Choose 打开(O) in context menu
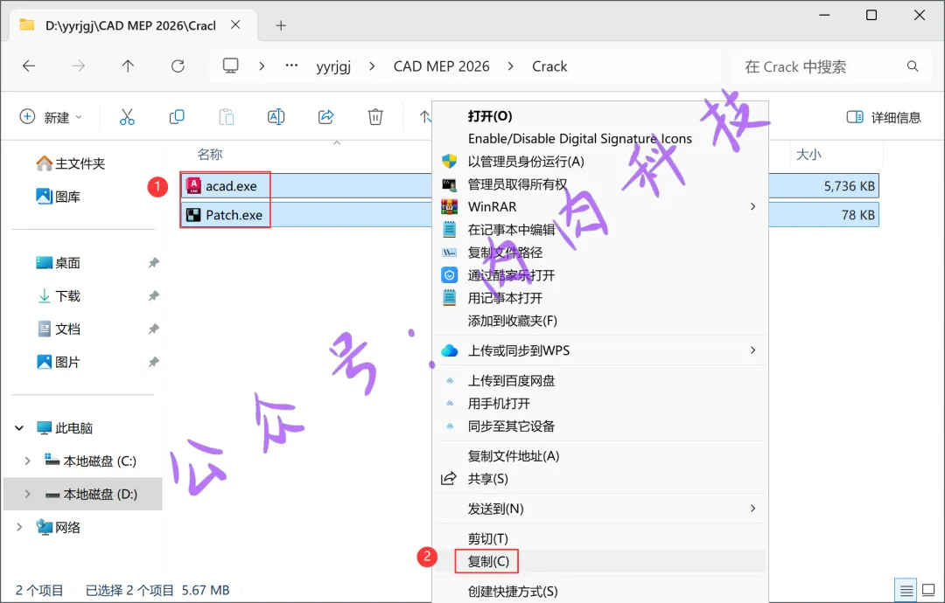 click(x=490, y=115)
